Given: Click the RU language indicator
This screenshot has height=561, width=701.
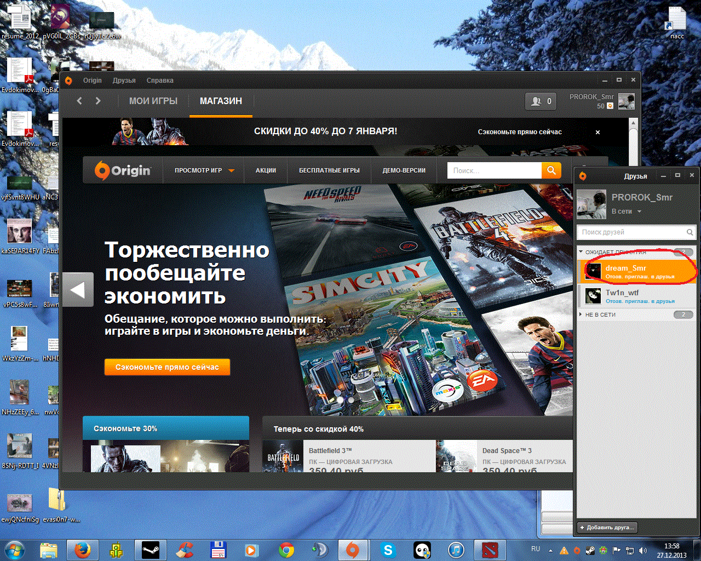Looking at the screenshot, I should [536, 549].
